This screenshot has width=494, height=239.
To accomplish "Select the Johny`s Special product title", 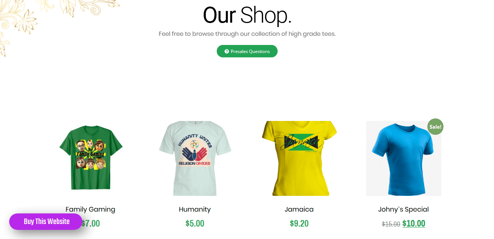I will click(x=404, y=209).
